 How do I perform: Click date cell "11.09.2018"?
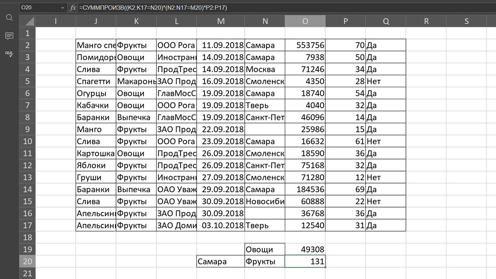221,45
